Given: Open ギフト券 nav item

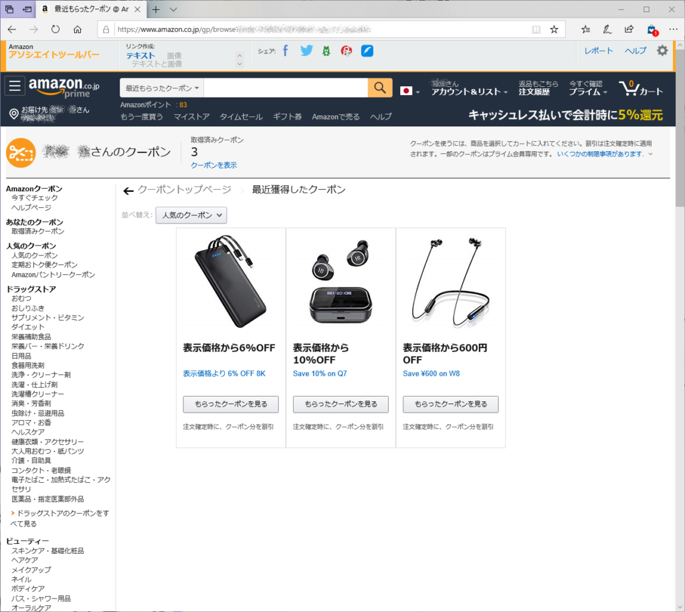Looking at the screenshot, I should click(x=288, y=116).
